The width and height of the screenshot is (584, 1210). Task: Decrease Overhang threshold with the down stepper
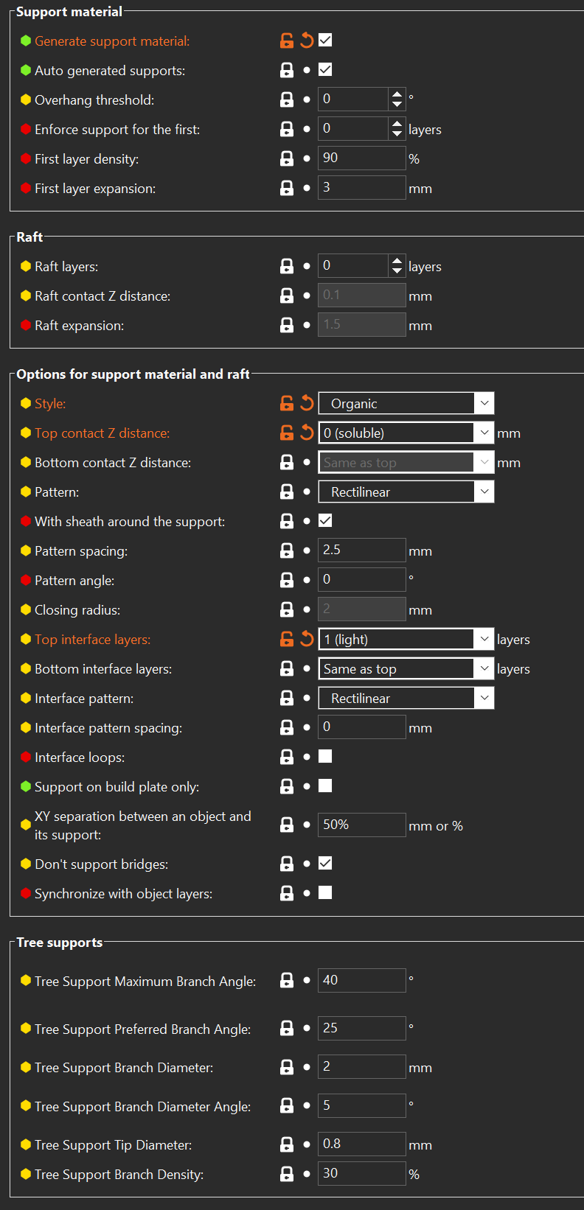pyautogui.click(x=397, y=103)
